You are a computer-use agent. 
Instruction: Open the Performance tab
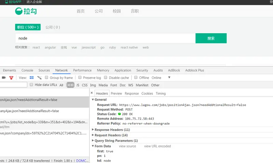point(82,70)
